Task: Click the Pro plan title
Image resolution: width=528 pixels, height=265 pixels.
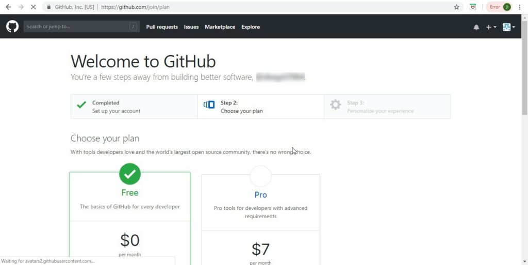Action: tap(260, 195)
